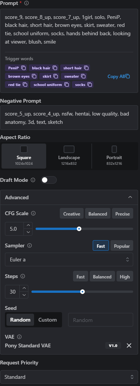Click the Prompt info icon

[26, 3]
